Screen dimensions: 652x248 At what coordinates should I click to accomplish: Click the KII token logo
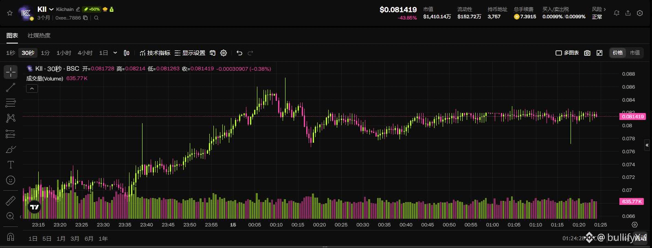26,13
